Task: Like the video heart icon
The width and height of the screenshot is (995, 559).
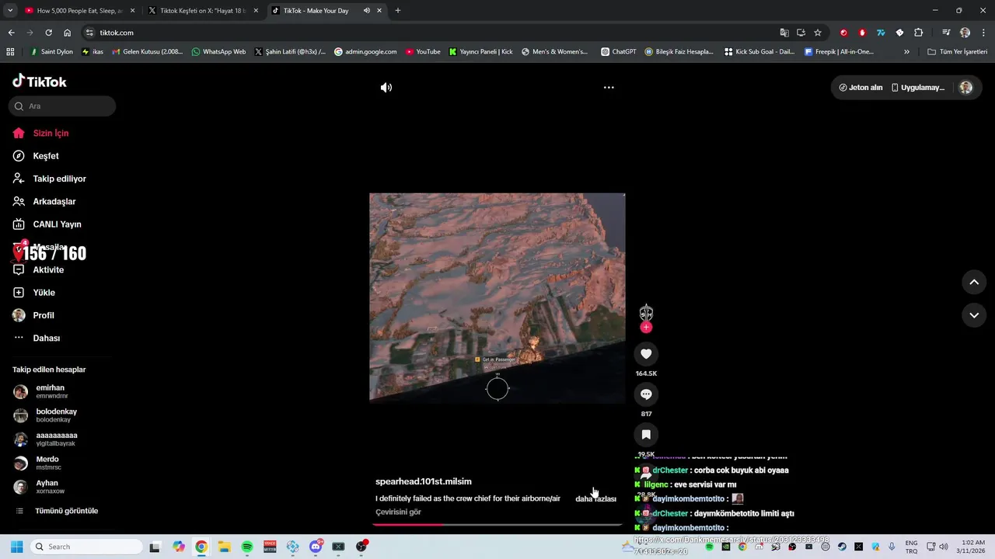Action: pyautogui.click(x=646, y=354)
